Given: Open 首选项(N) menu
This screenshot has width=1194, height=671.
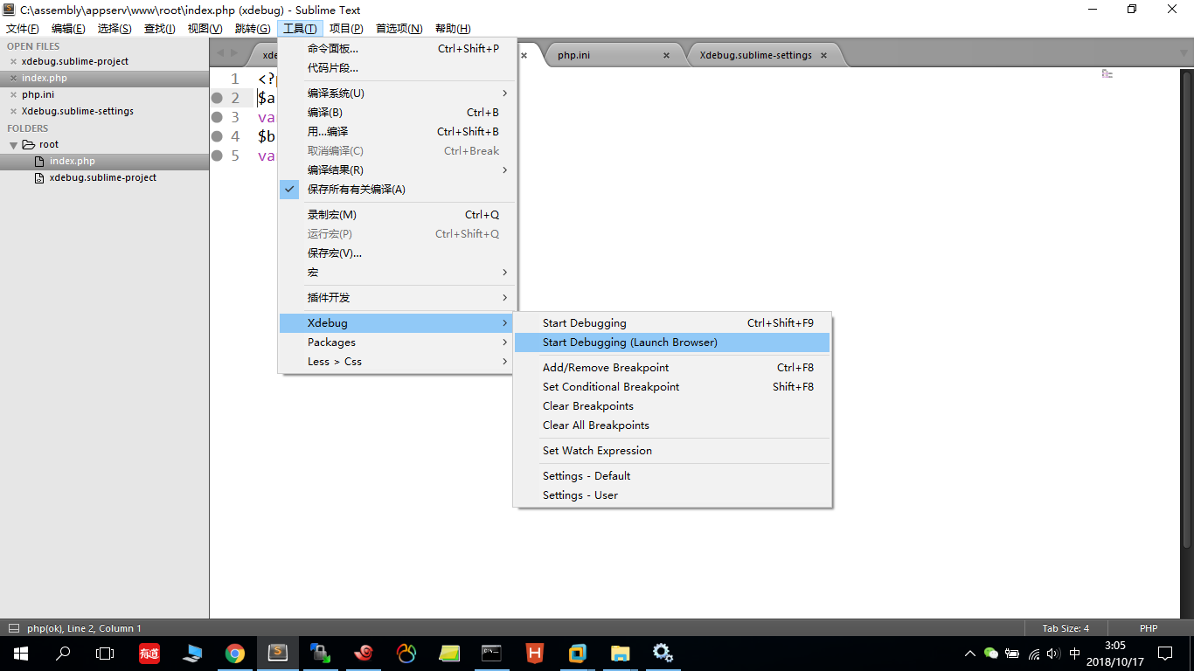Looking at the screenshot, I should tap(399, 29).
